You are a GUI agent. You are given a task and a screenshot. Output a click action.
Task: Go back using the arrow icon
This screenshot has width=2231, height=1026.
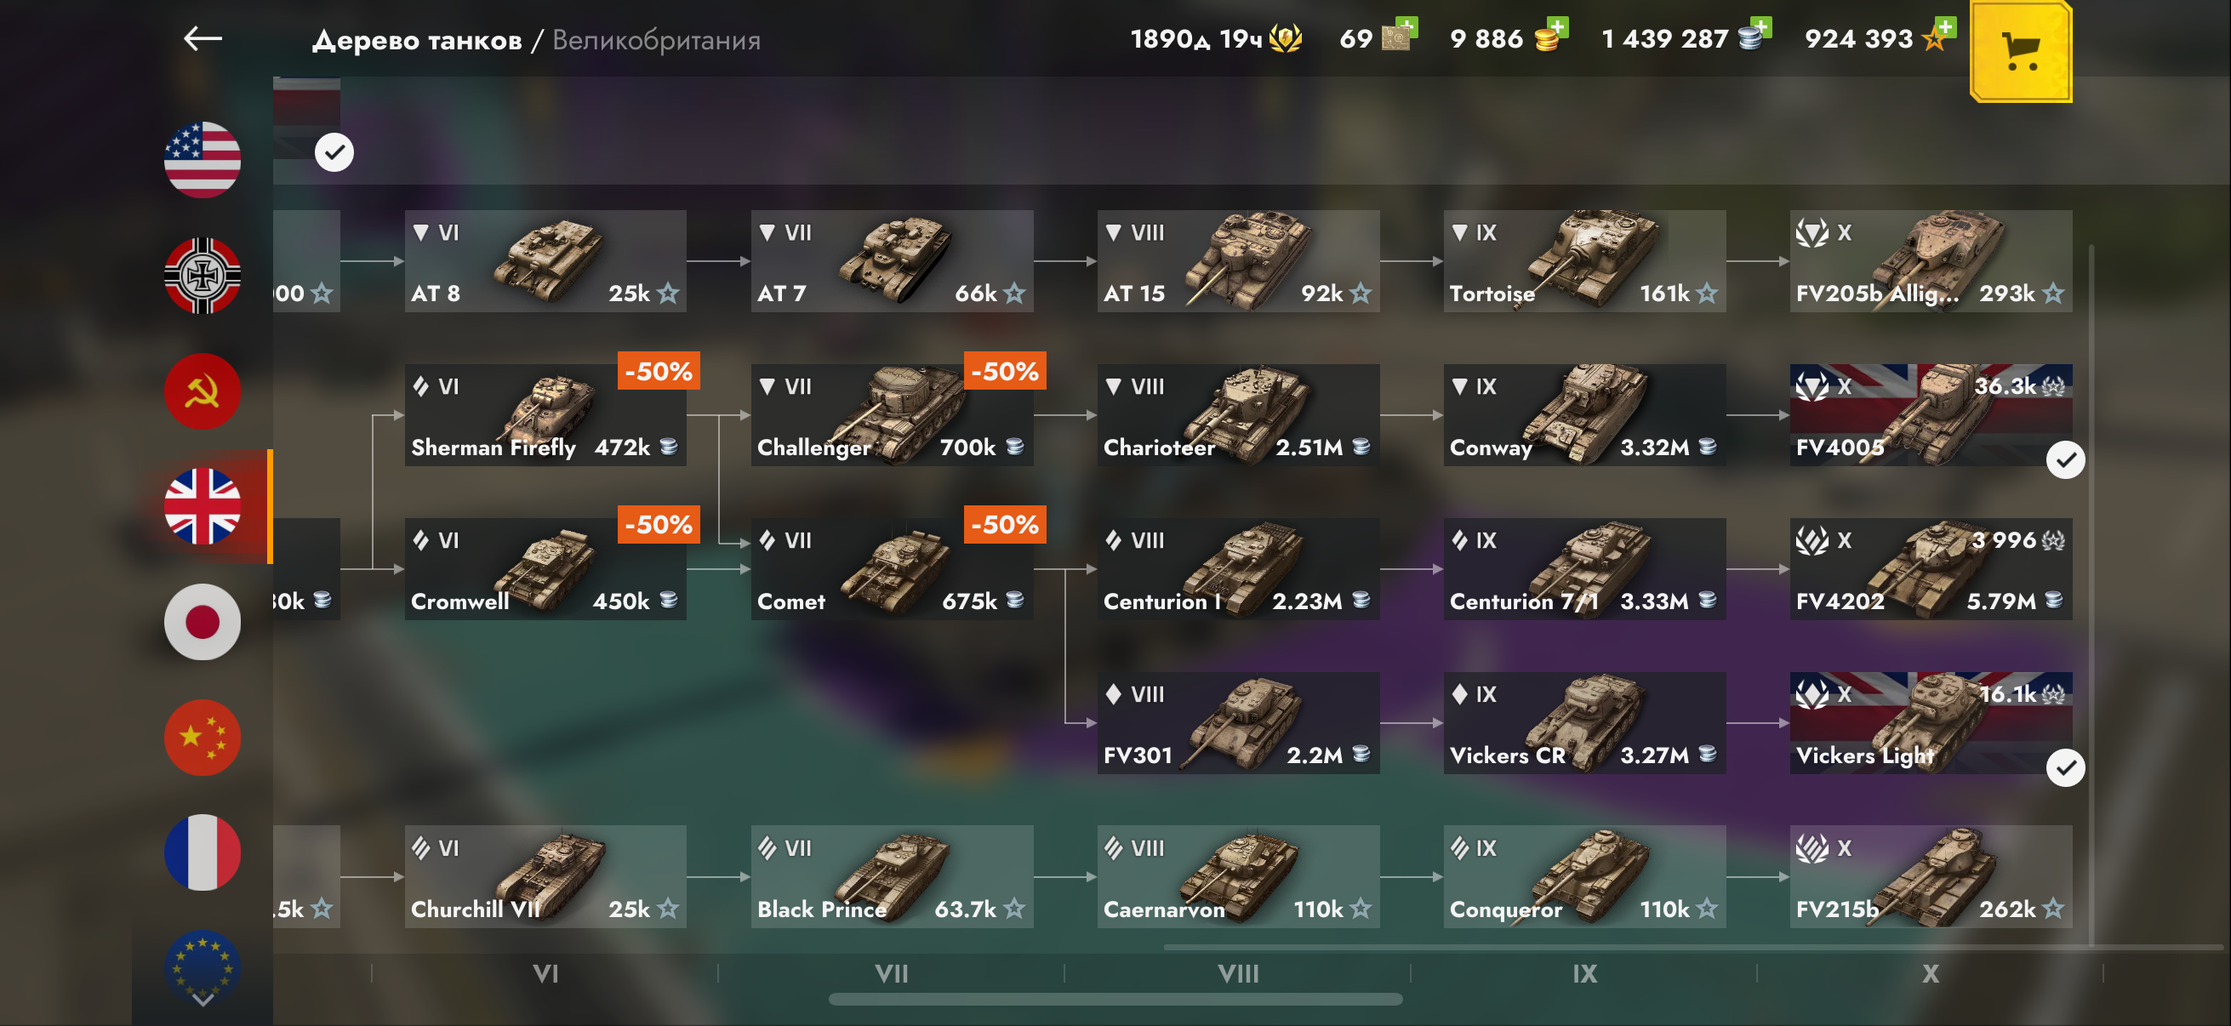[203, 39]
